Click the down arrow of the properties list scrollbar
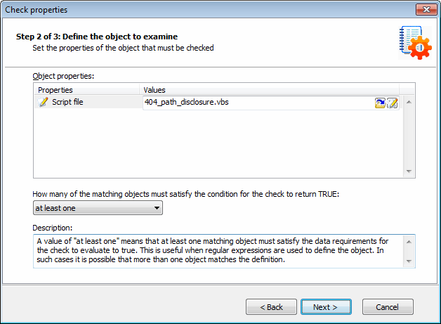Viewport: 441px width, 324px height. click(x=409, y=171)
